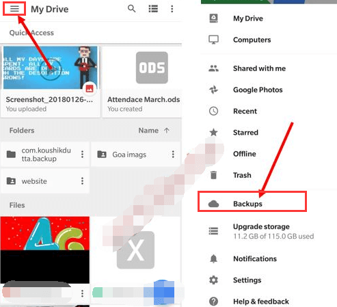
Task: Click the Attendace March.ods file name
Action: tap(144, 99)
